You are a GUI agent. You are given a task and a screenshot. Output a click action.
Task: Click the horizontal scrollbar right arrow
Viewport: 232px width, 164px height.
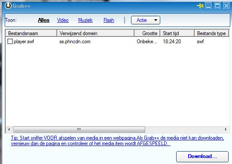(x=226, y=129)
